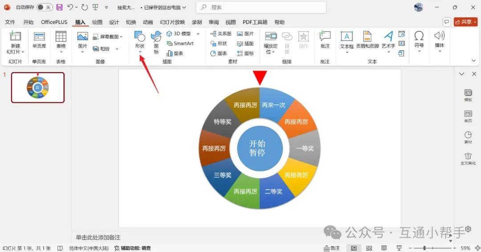
Task: Switch to the 设计 Design tab
Action: pyautogui.click(x=114, y=22)
